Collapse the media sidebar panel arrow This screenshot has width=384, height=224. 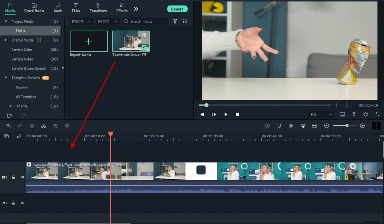pos(63,68)
